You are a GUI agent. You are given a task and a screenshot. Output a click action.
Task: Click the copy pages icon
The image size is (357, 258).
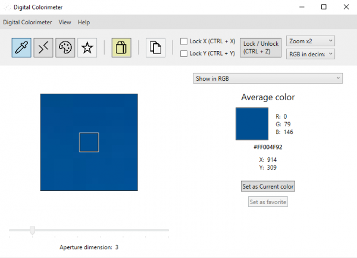coord(155,47)
